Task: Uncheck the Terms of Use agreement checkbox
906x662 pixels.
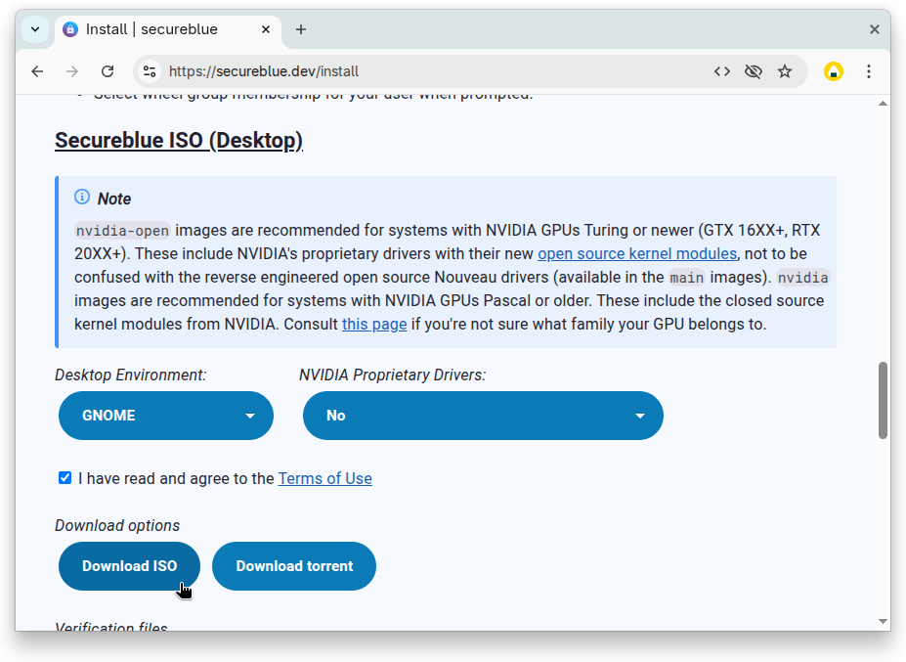Action: (65, 477)
